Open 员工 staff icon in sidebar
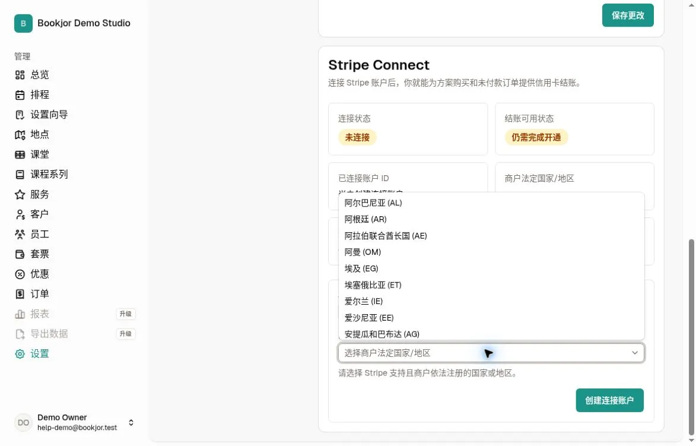Image resolution: width=696 pixels, height=446 pixels. point(20,234)
